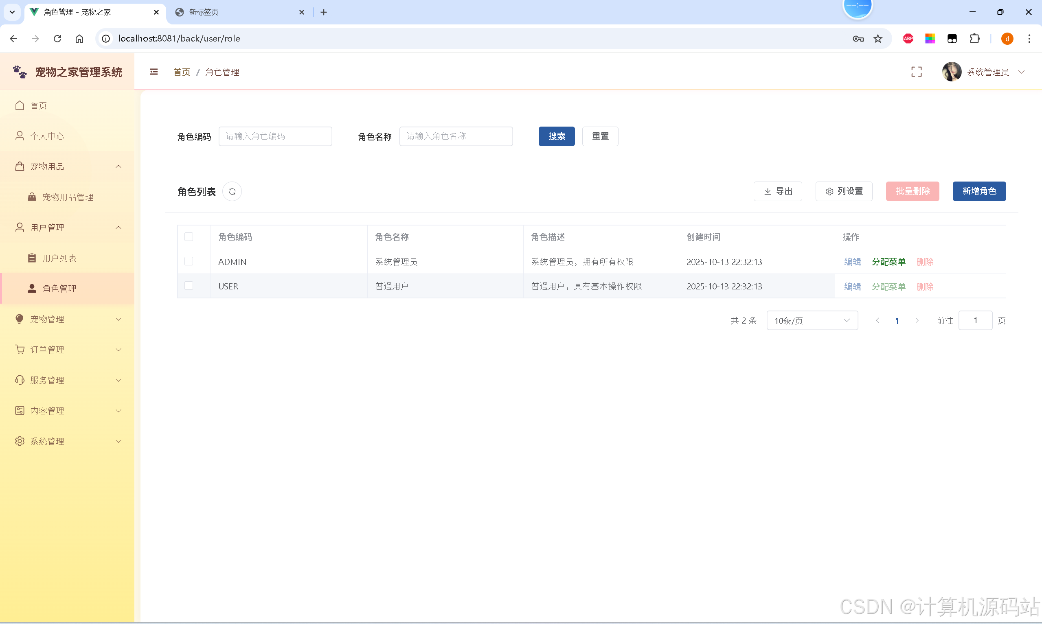Toggle the sidebar collapse hamburger icon

click(154, 72)
